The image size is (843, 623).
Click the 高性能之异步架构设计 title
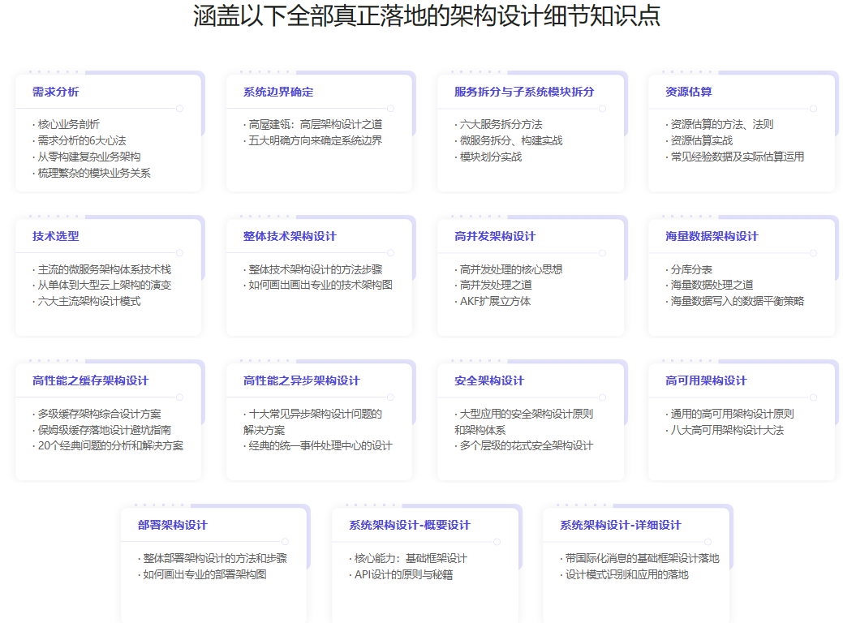tap(302, 380)
